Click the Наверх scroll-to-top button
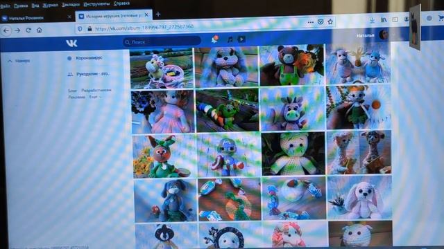Image resolution: width=444 pixels, height=249 pixels. coord(19,61)
